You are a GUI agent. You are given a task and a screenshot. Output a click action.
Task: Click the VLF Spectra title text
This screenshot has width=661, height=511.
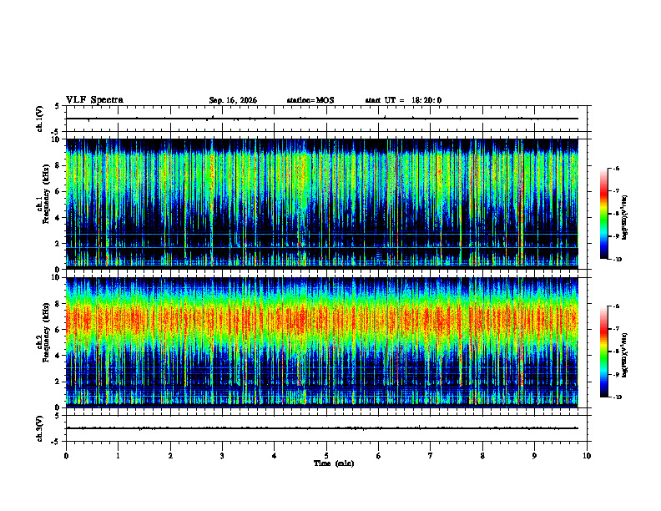(94, 100)
